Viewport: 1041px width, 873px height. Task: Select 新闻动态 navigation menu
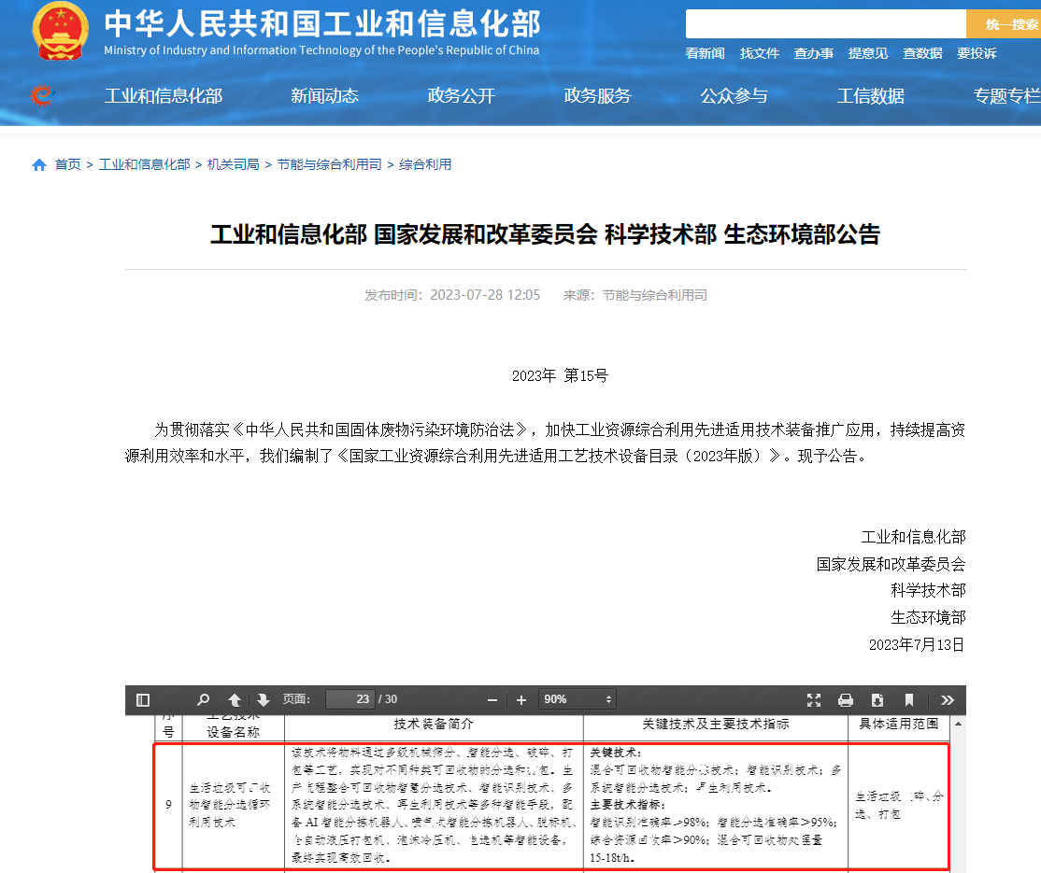[324, 95]
